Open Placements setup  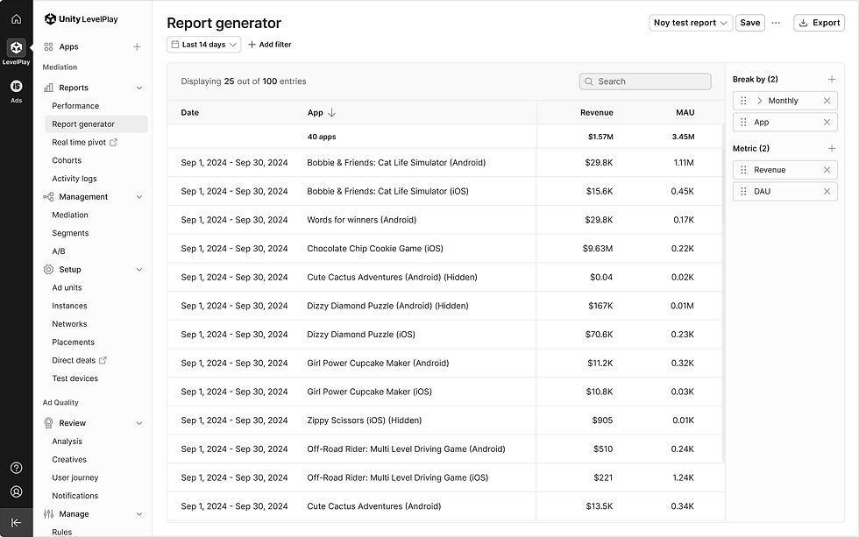pos(74,343)
